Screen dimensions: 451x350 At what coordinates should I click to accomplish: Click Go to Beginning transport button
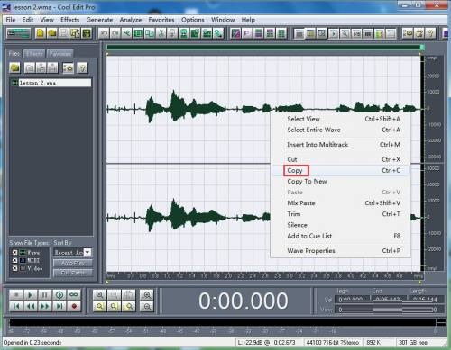[x=16, y=306]
